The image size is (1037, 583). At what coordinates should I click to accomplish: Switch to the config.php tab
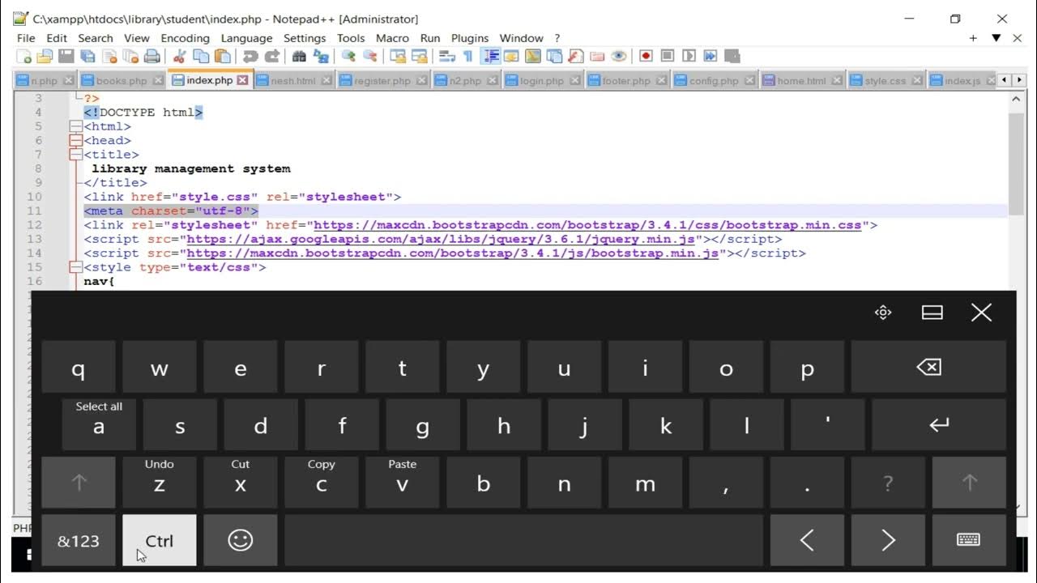(x=714, y=81)
